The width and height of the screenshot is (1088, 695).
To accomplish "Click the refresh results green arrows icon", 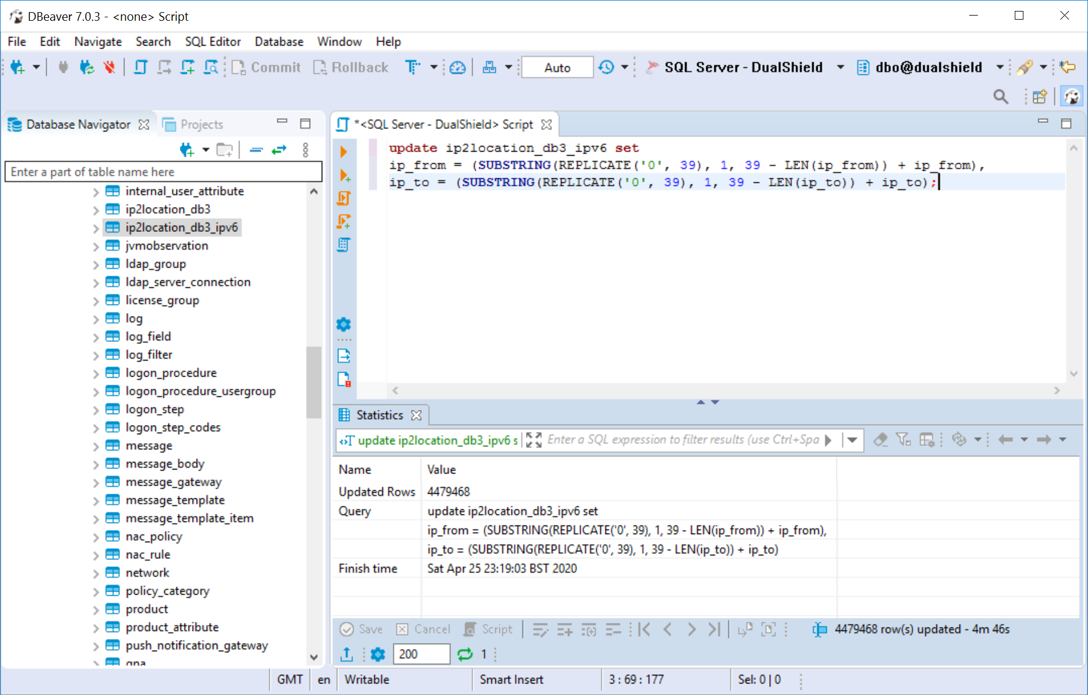I will (x=465, y=654).
